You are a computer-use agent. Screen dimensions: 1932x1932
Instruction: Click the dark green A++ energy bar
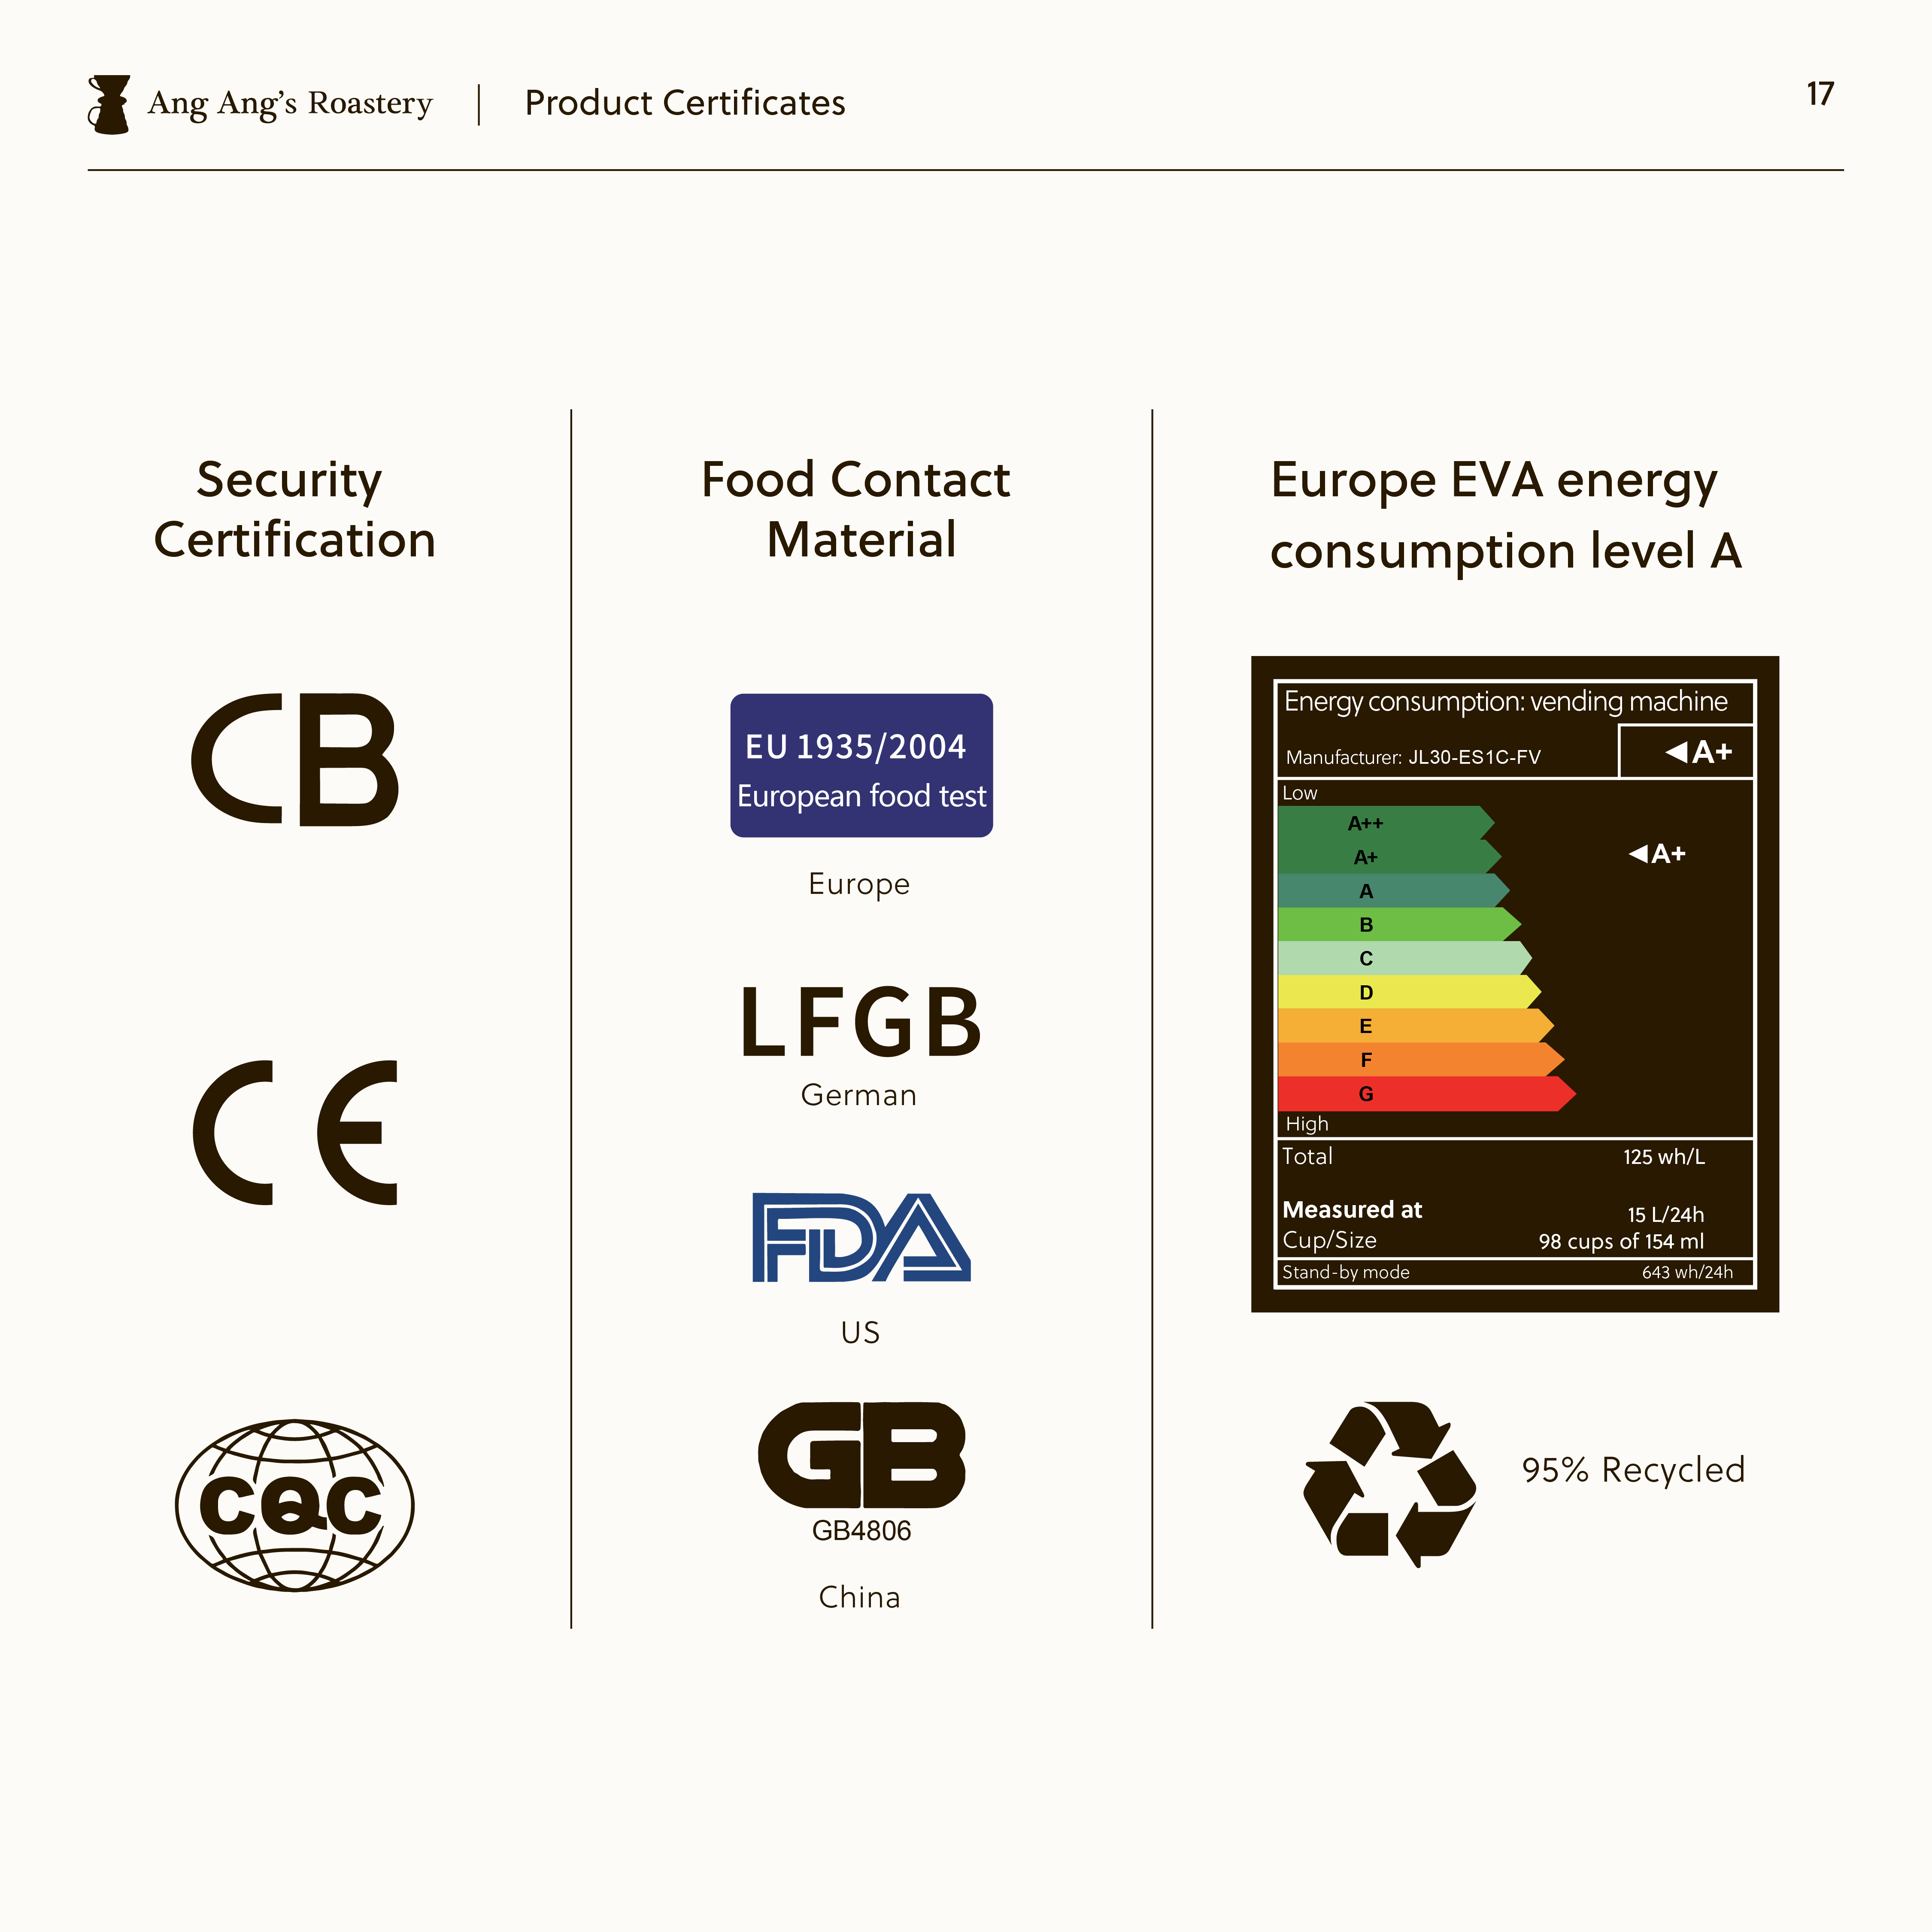pyautogui.click(x=1386, y=823)
